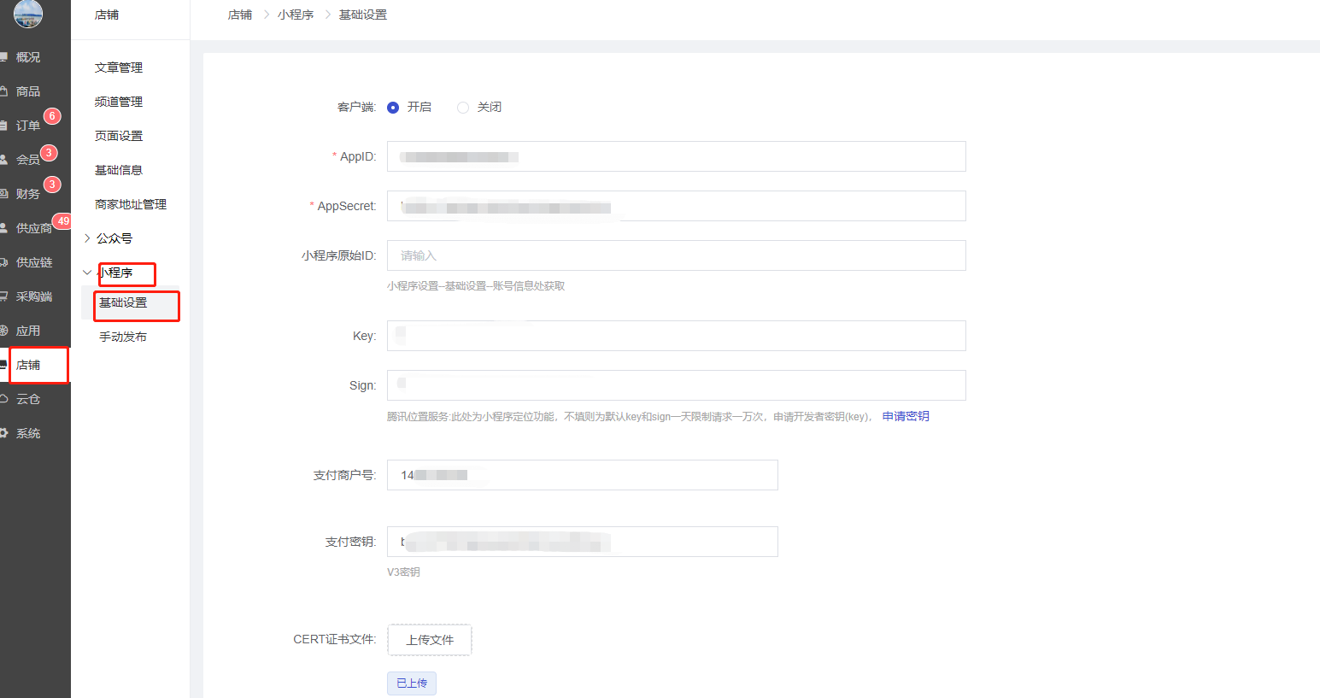The height and width of the screenshot is (698, 1320).
Task: Click the cloud icon beside 云仓
Action: [x=4, y=399]
